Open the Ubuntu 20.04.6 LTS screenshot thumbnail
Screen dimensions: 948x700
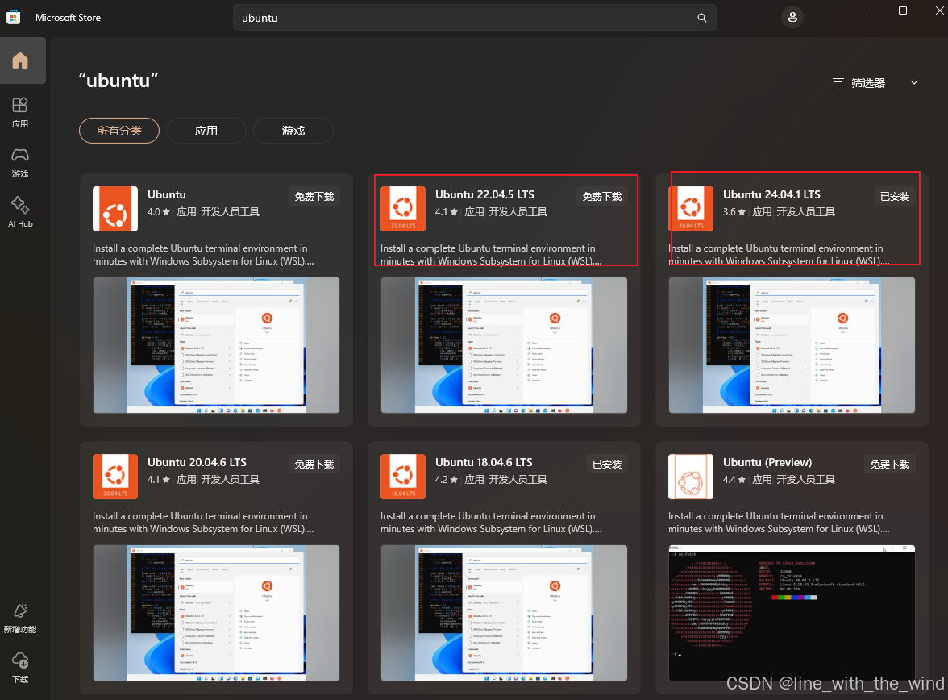(216, 613)
